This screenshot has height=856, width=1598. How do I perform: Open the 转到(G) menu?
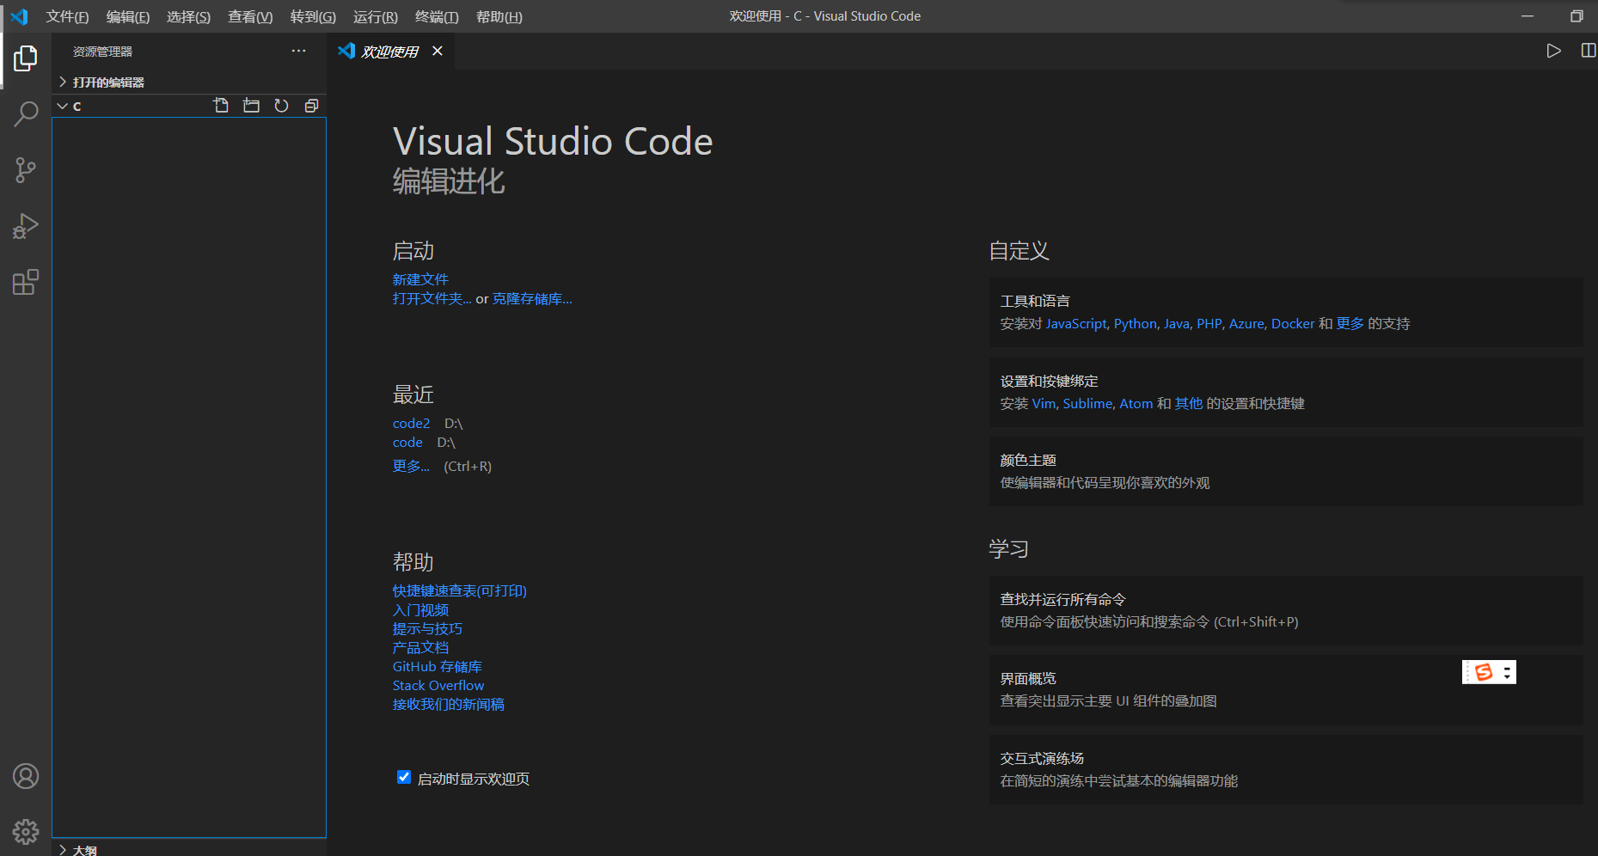click(x=313, y=16)
